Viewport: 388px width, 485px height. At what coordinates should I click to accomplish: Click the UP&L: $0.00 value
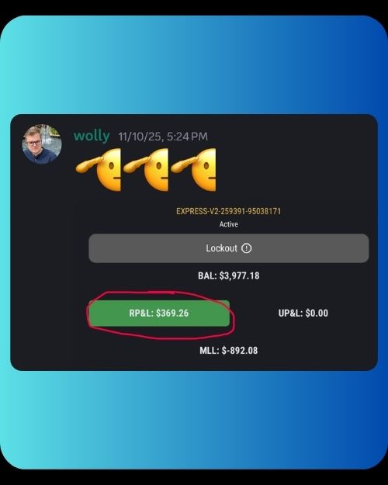(303, 313)
